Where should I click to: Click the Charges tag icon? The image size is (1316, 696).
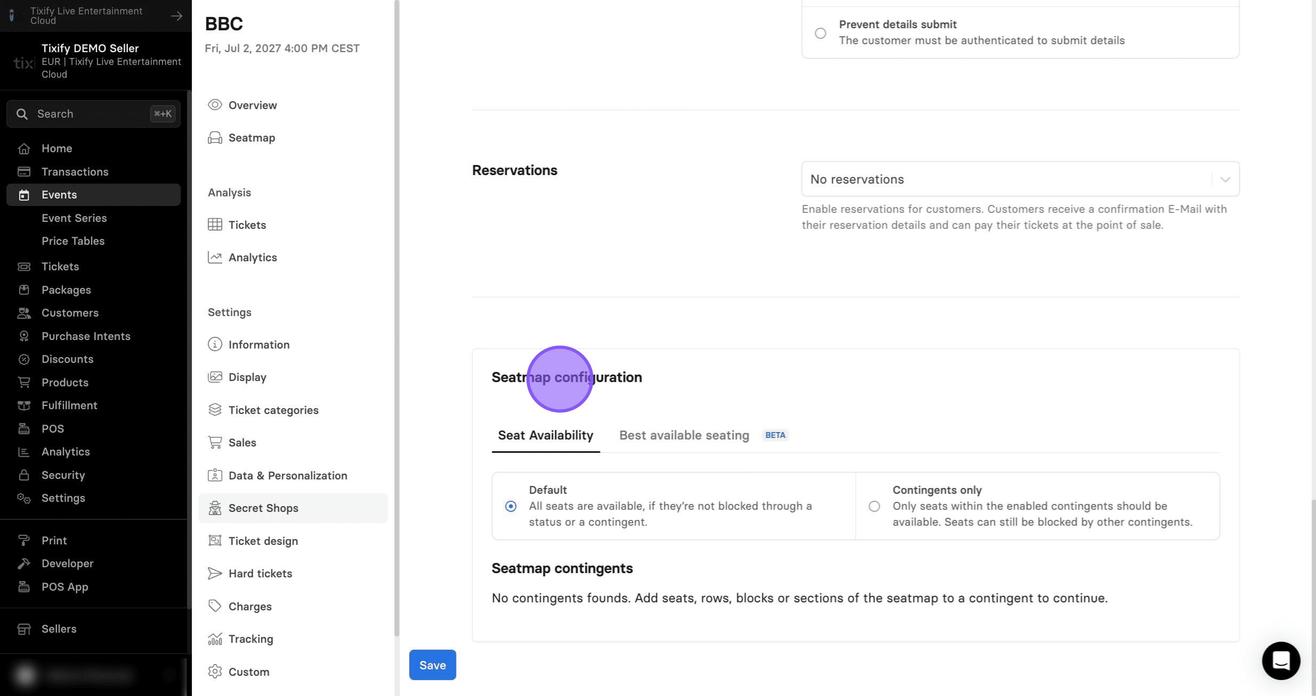(x=215, y=606)
